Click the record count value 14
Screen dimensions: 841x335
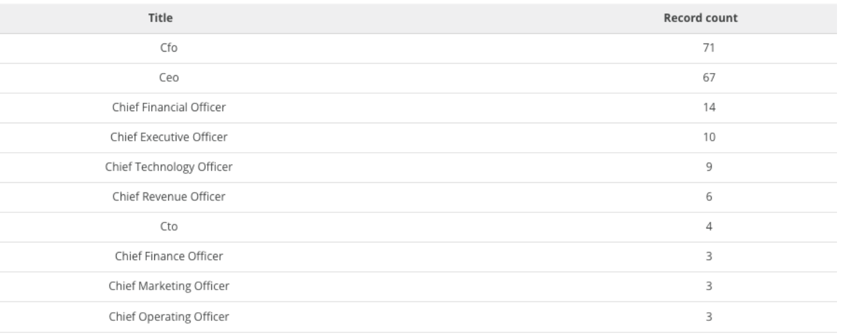710,107
